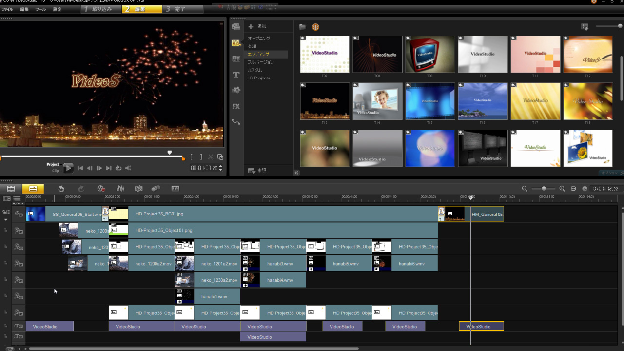This screenshot has height=351, width=624.
Task: Increase the preview timecode with stepper arrow
Action: [221, 166]
